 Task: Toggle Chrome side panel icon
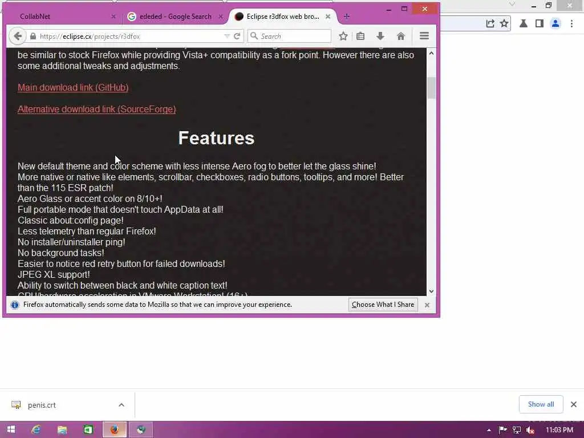point(540,23)
